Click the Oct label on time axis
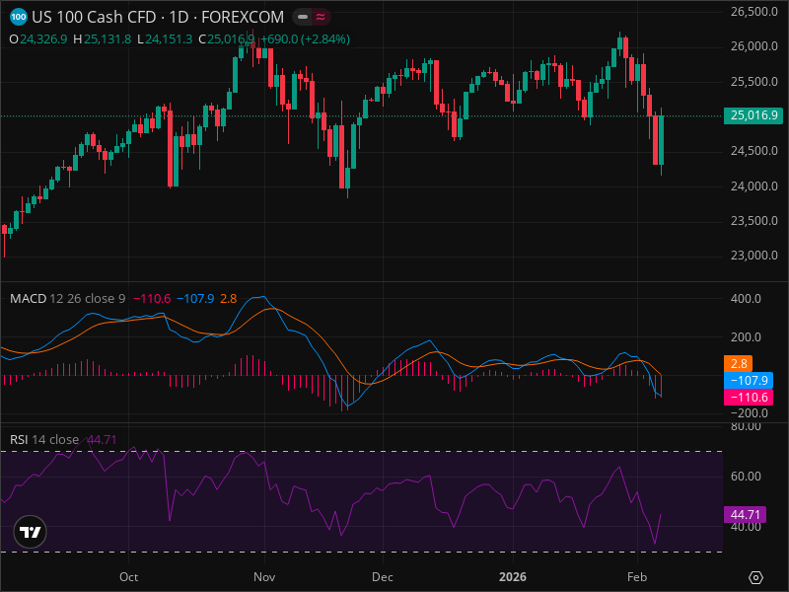Screen dimensions: 789x592 click(129, 577)
